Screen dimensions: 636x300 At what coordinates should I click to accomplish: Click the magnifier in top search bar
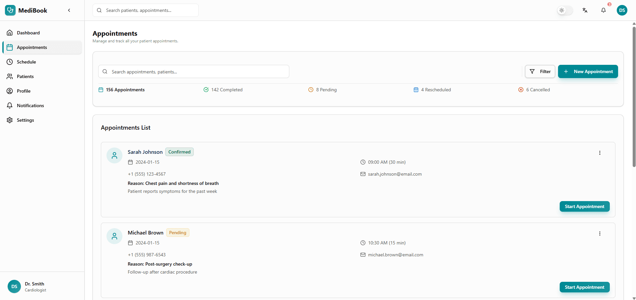pos(99,10)
